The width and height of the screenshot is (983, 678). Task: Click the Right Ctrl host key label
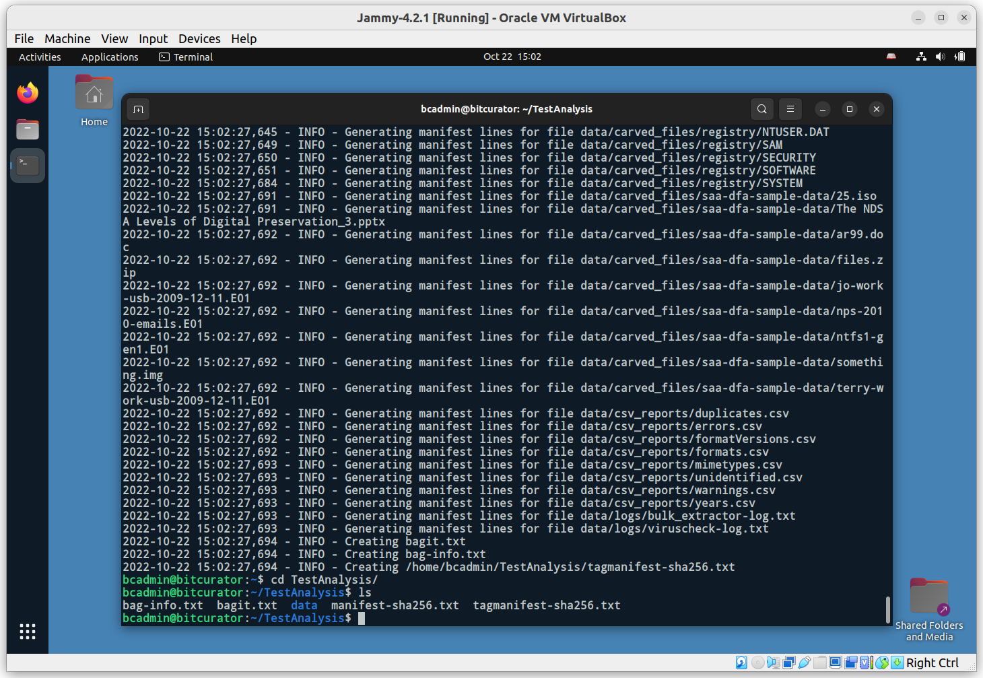click(x=933, y=663)
